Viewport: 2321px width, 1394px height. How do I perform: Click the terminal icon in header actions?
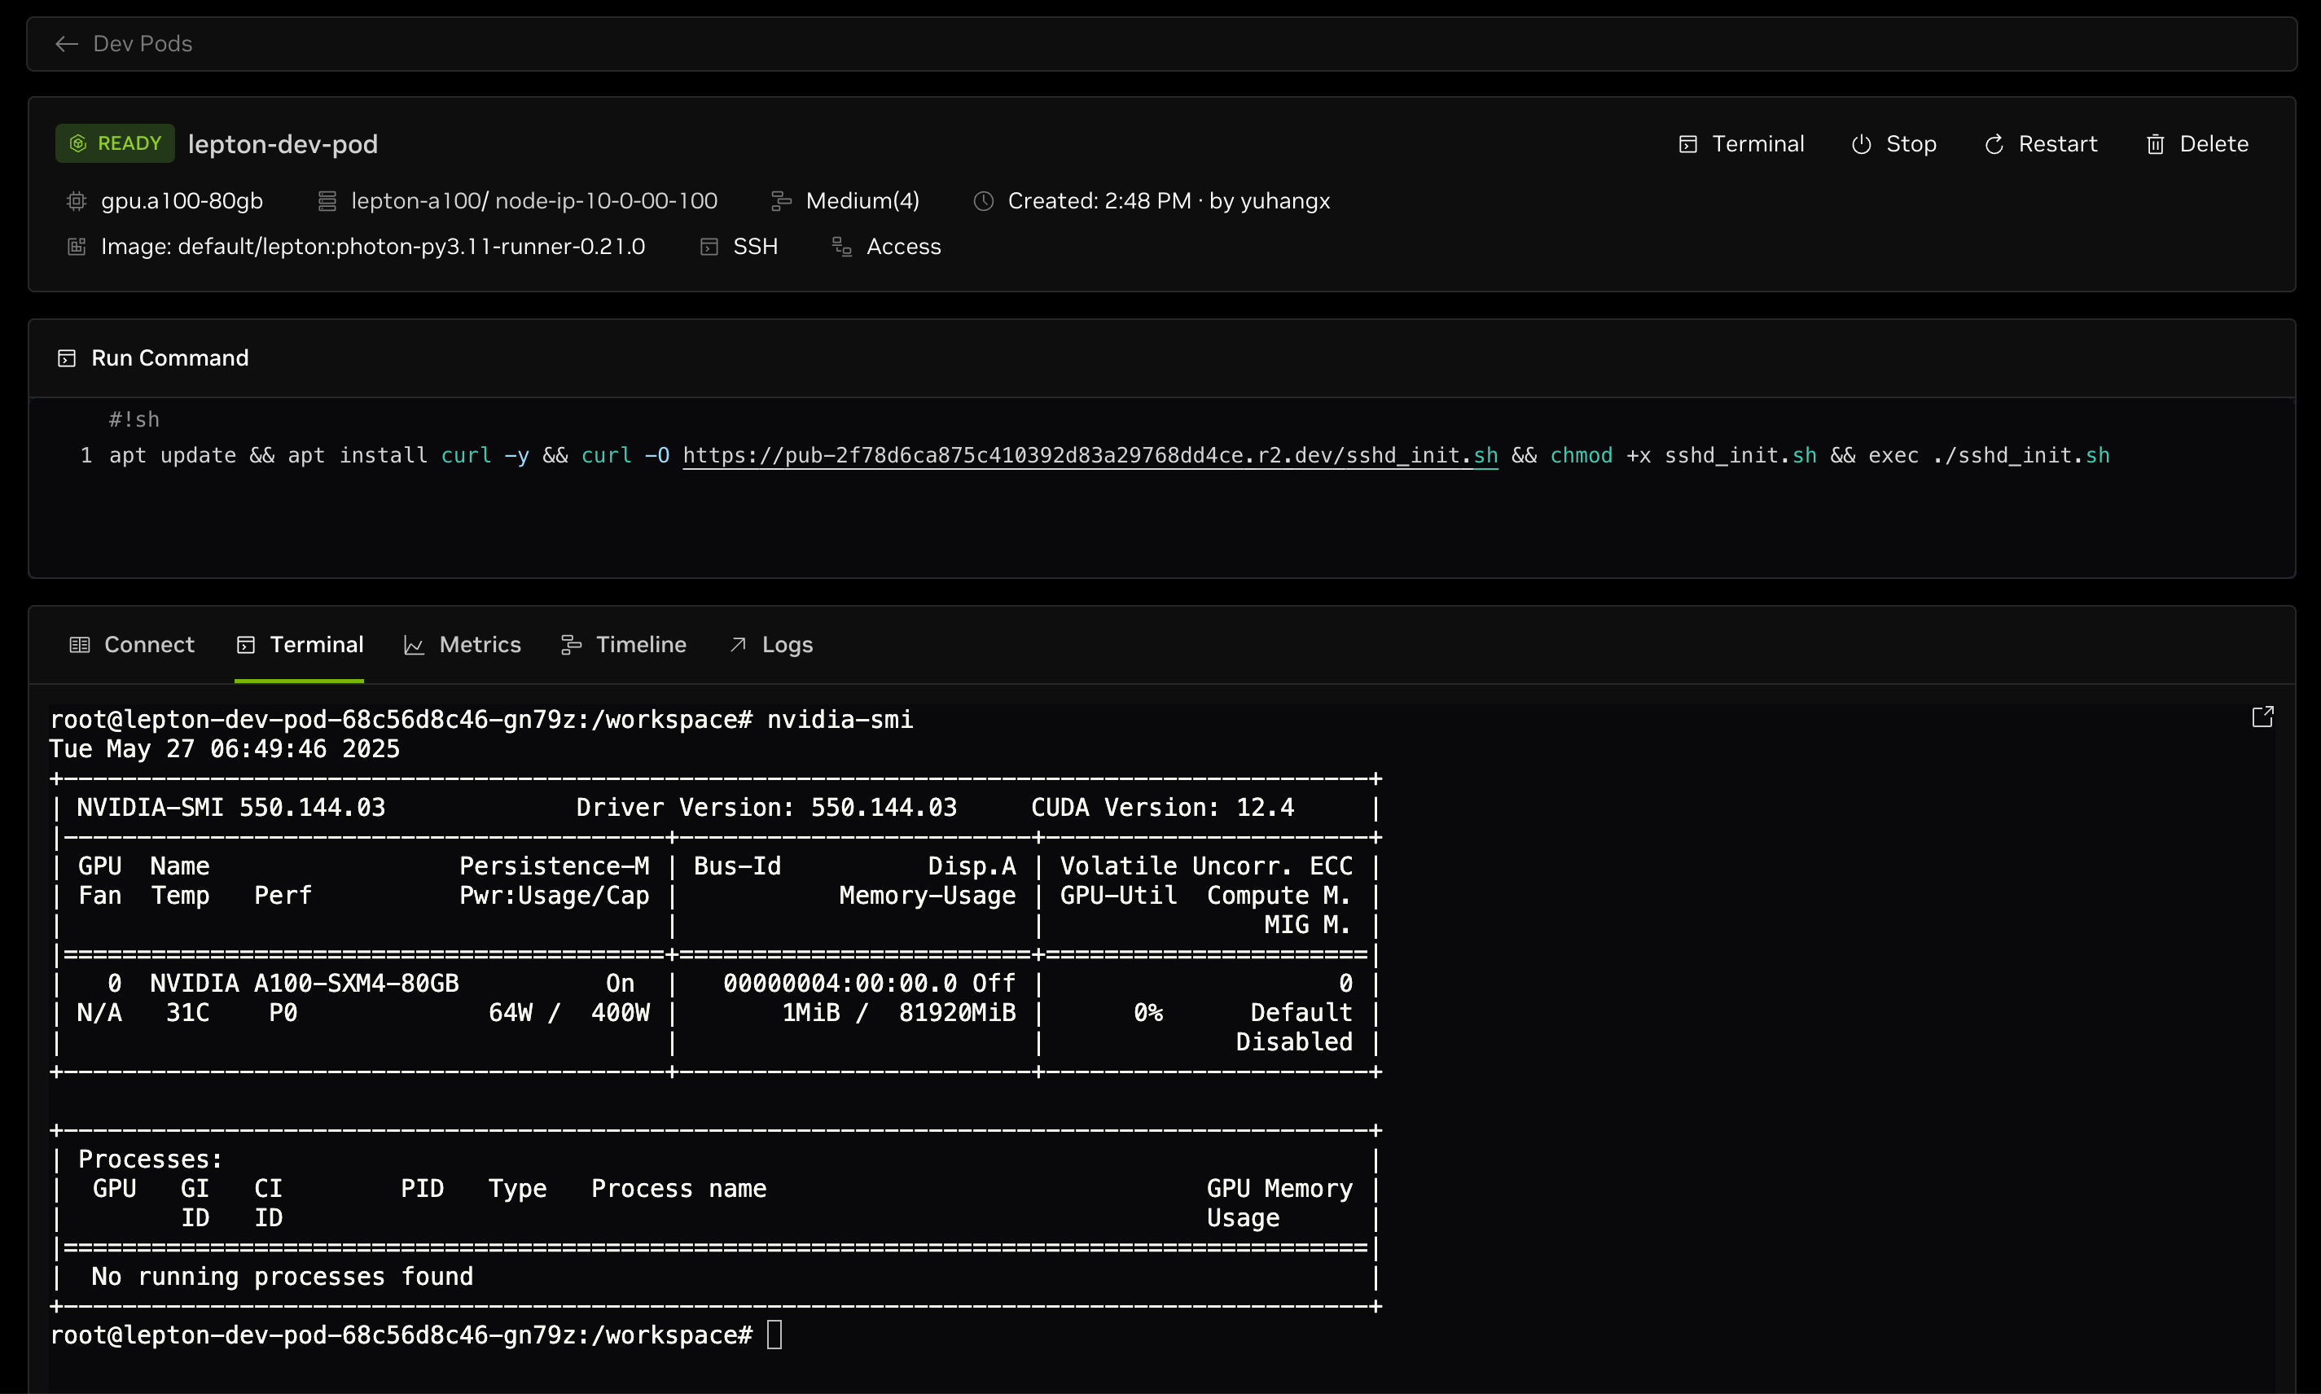(x=1688, y=144)
